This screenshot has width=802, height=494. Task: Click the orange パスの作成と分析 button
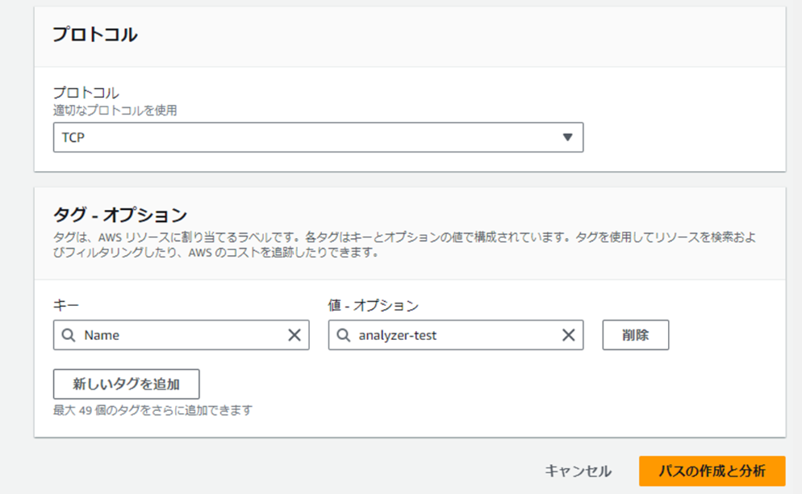click(712, 471)
